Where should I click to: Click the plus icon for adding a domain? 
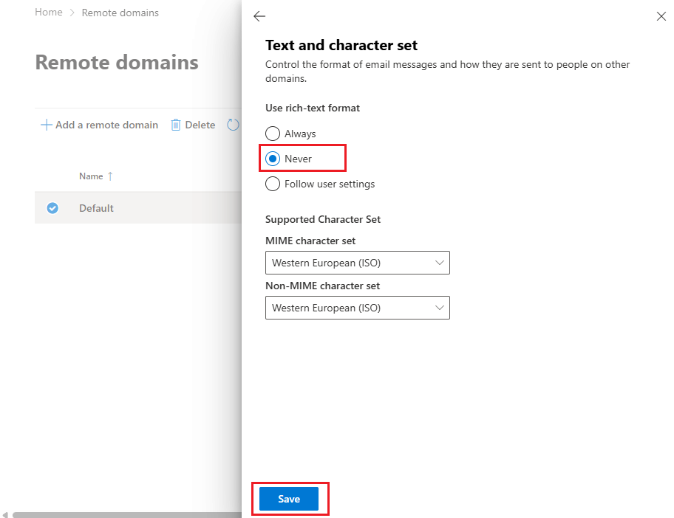point(46,125)
